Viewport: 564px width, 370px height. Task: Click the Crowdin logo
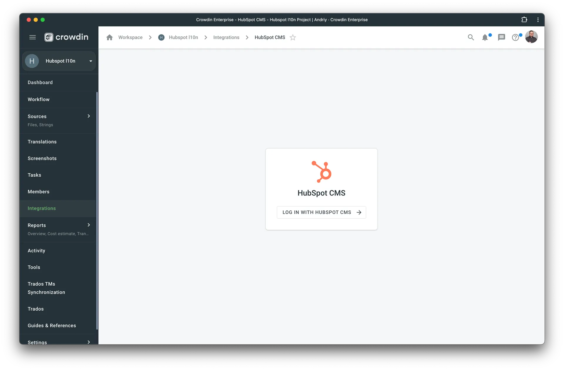coord(66,37)
